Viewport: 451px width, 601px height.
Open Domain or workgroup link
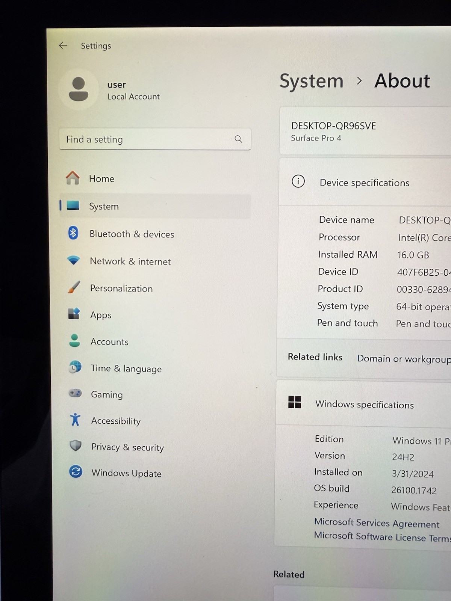pos(404,359)
